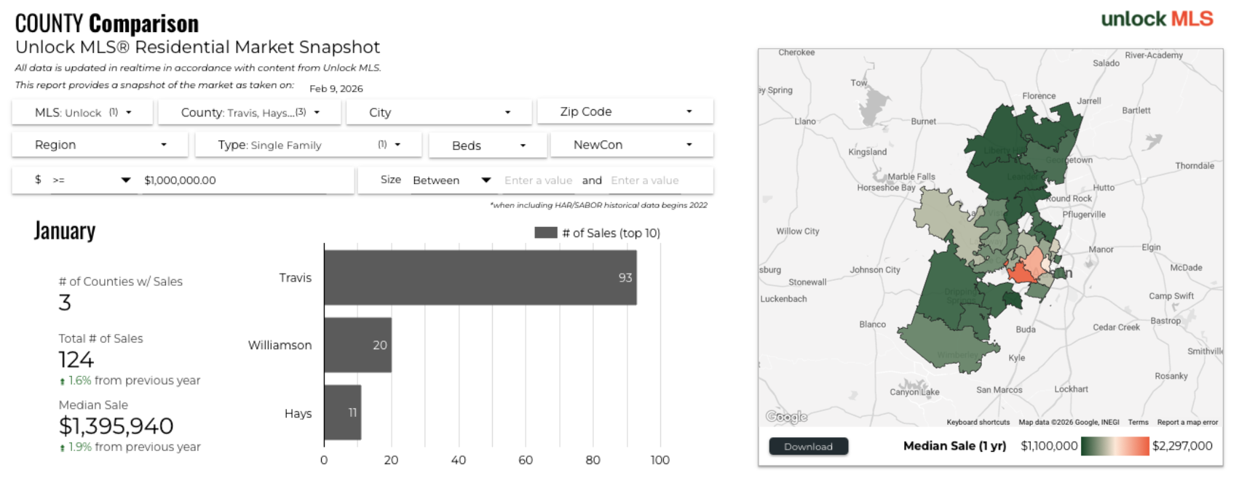This screenshot has height=478, width=1239.
Task: Click the January heading
Action: [65, 231]
